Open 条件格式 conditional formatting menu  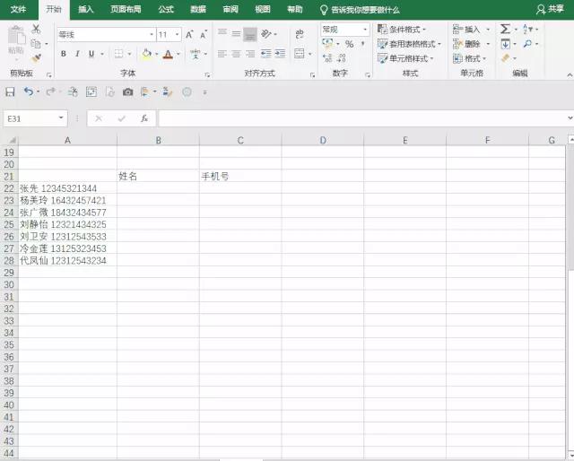click(x=402, y=29)
